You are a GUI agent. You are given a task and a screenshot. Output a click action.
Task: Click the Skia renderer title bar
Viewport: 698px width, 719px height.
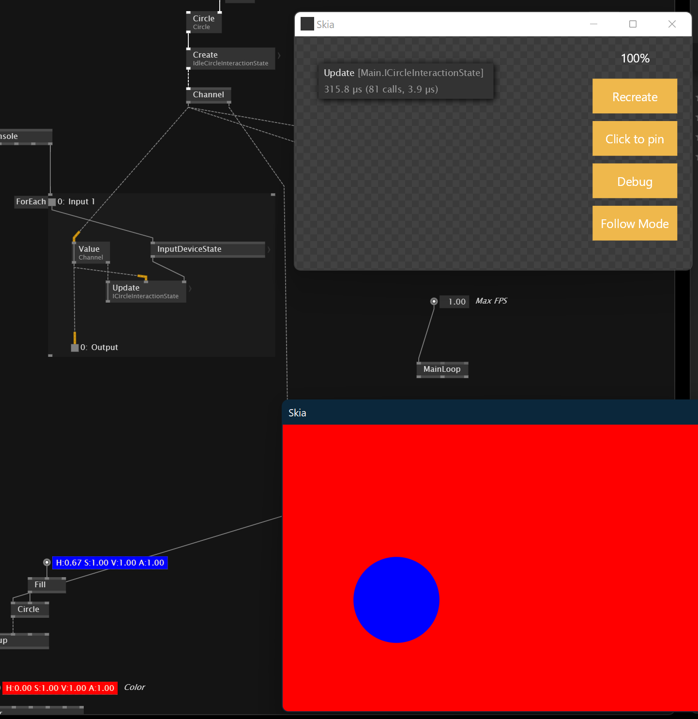point(490,413)
